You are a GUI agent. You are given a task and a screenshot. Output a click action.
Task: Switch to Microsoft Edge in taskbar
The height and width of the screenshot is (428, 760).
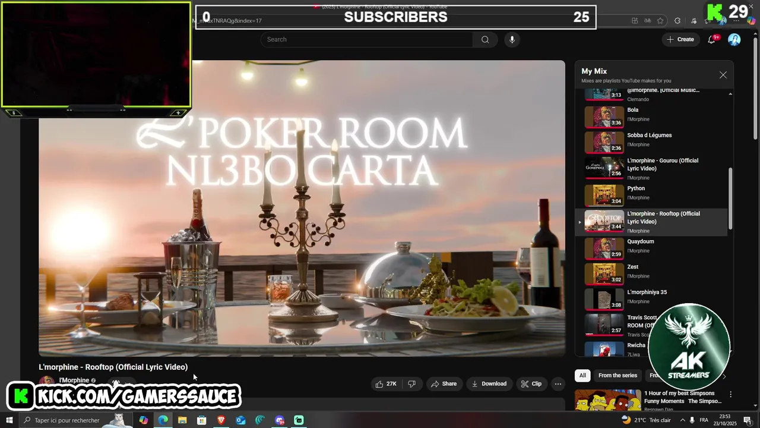click(x=163, y=420)
